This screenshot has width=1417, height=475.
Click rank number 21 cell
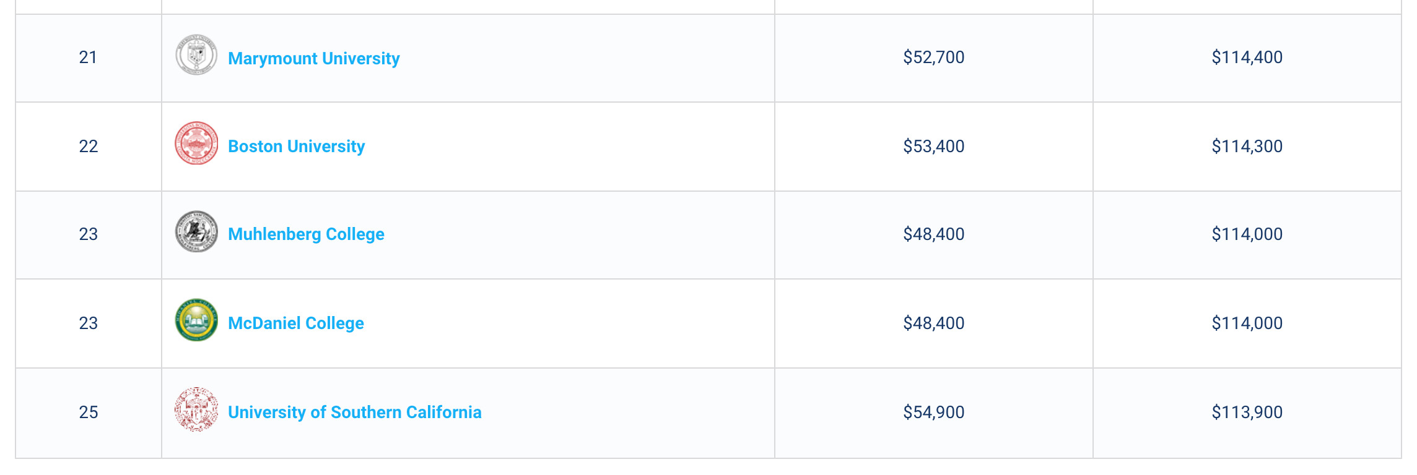[x=89, y=58]
